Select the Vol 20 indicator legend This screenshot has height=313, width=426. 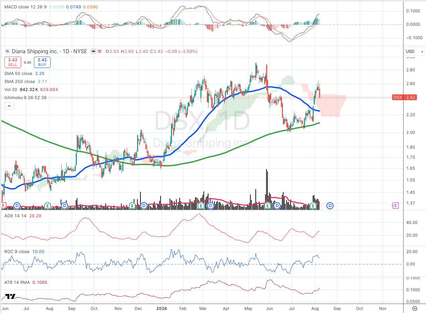(11, 89)
